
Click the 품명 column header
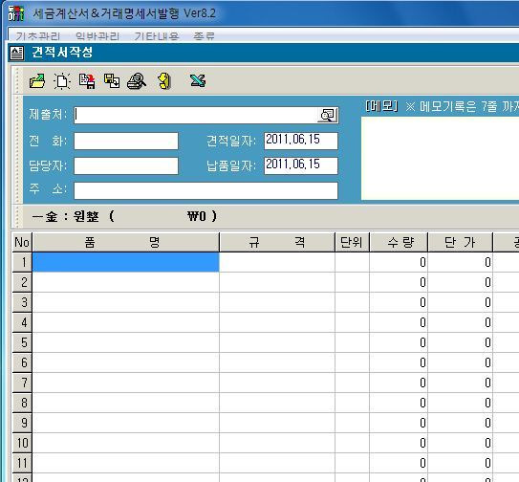126,242
